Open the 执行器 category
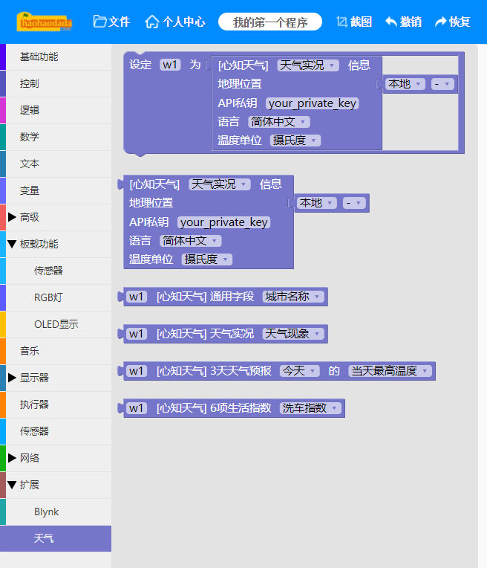 [x=56, y=404]
